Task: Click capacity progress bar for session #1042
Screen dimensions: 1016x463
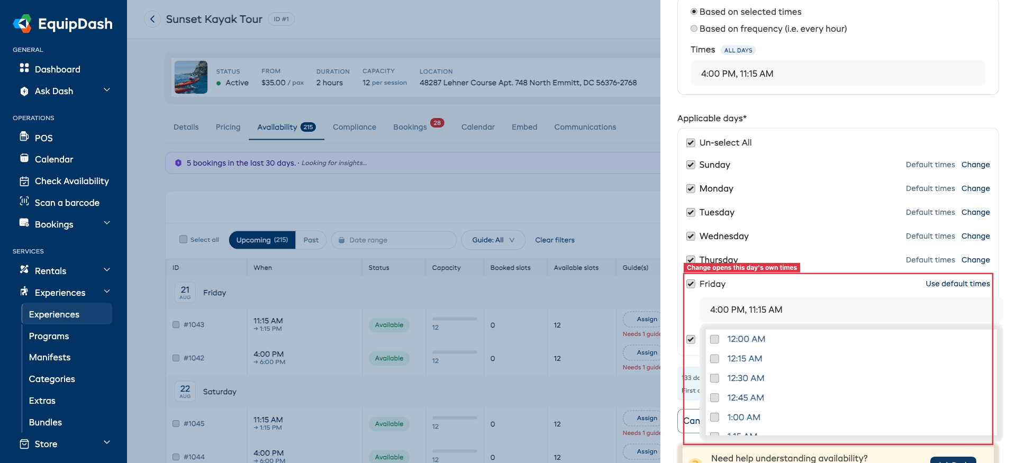Action: [x=455, y=352]
